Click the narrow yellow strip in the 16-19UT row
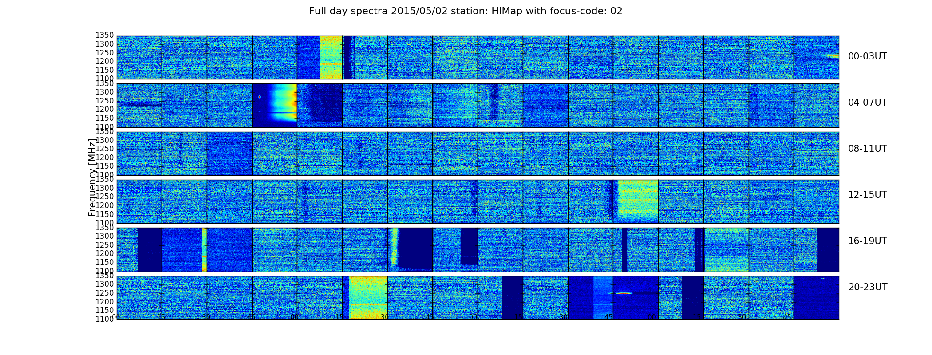This screenshot has width=932, height=355. (204, 249)
